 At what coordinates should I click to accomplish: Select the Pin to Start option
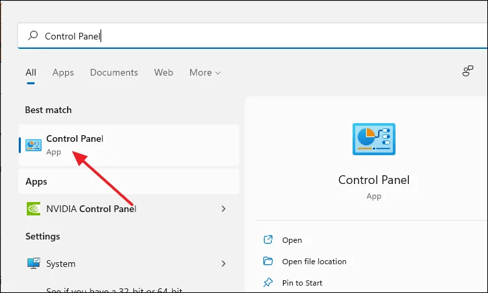point(302,283)
